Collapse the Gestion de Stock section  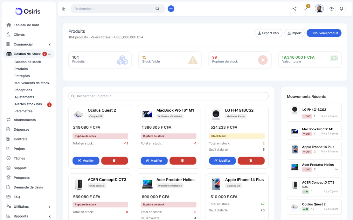(x=50, y=54)
